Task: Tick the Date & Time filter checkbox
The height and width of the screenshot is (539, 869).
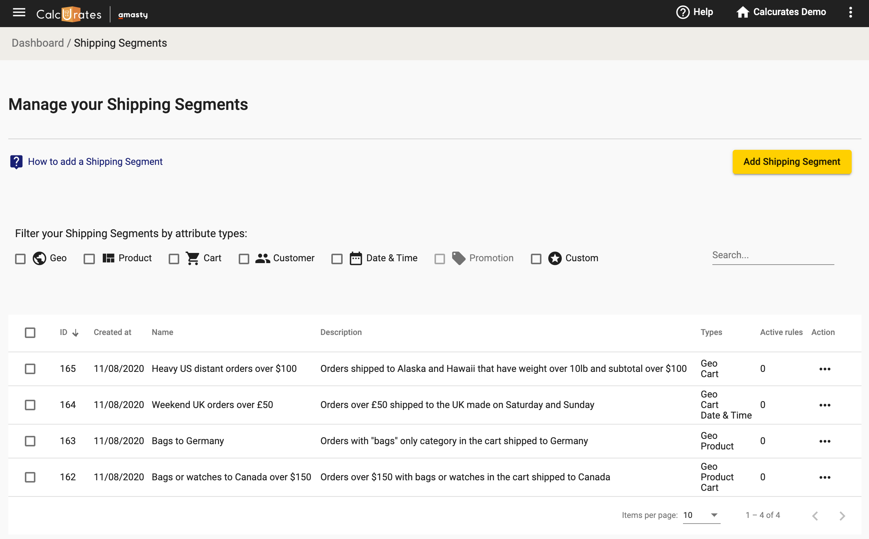Action: pos(337,259)
